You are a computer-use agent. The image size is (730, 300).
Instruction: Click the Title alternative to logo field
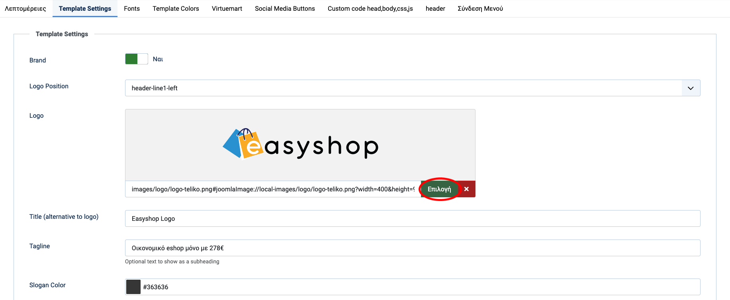coord(412,218)
